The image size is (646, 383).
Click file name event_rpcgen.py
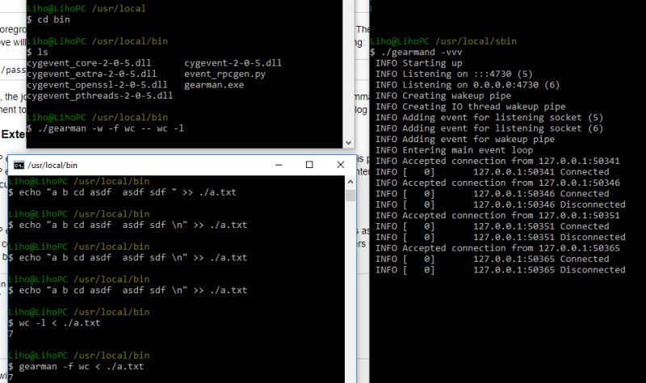(x=225, y=74)
